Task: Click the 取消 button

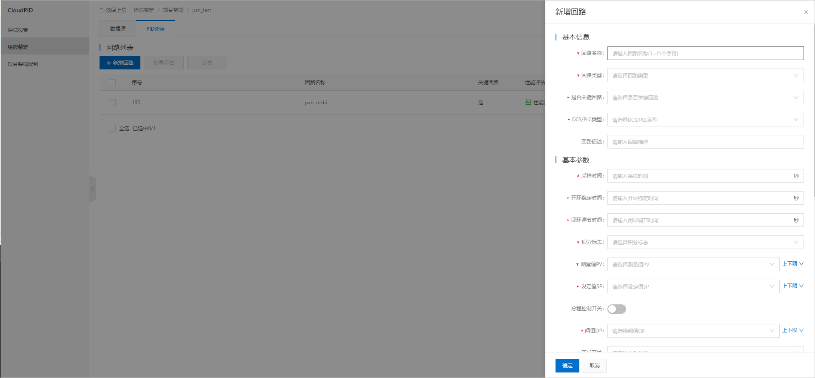Action: tap(594, 366)
